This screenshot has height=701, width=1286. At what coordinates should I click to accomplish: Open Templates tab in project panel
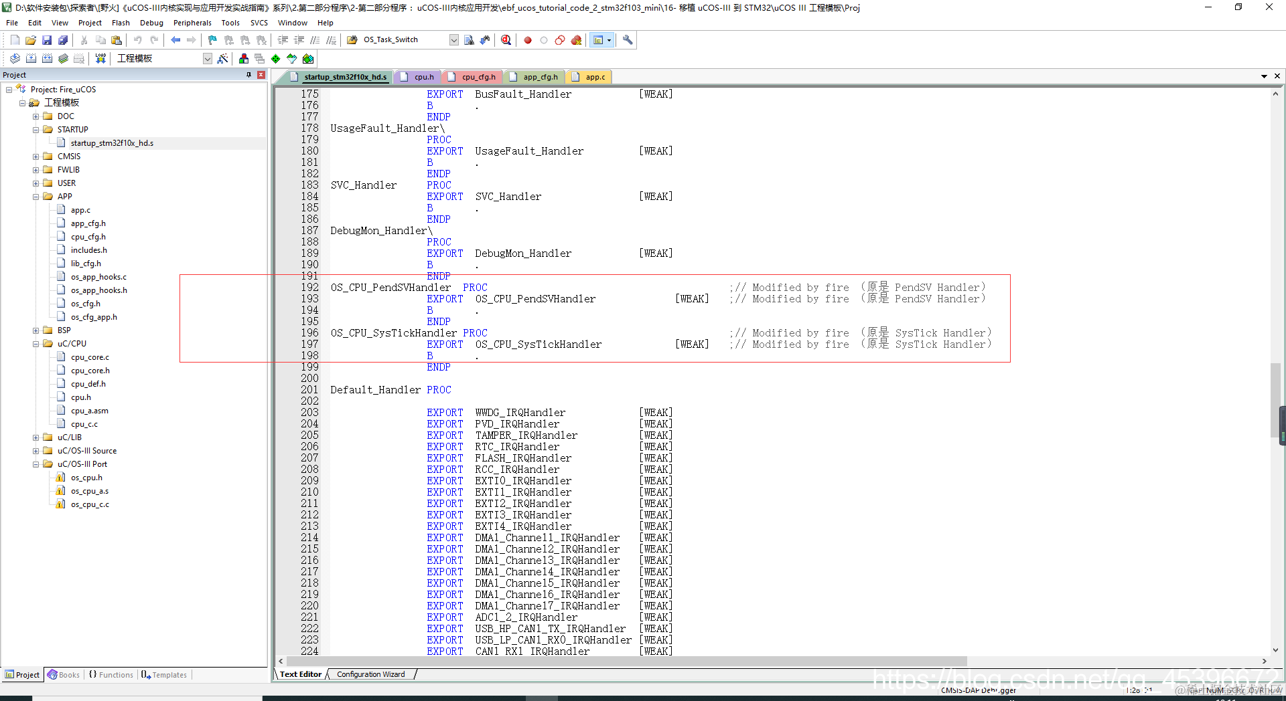pos(164,675)
